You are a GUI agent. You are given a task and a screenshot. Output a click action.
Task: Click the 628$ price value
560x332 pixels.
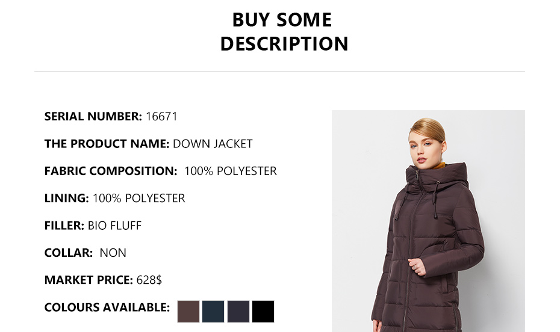click(149, 280)
